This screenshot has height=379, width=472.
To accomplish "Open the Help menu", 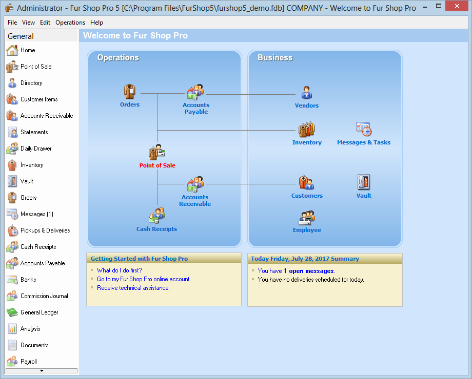I will pyautogui.click(x=96, y=23).
